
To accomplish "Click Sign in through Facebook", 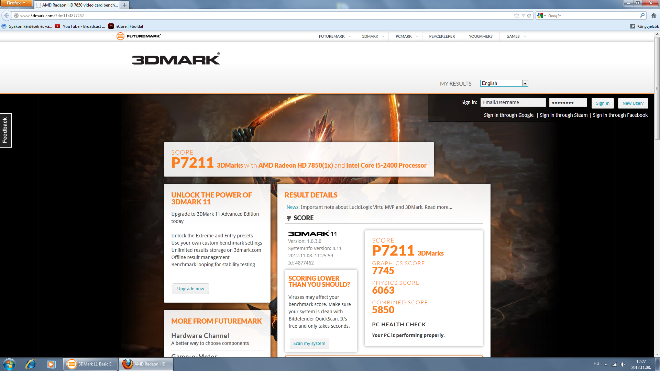I will [620, 115].
